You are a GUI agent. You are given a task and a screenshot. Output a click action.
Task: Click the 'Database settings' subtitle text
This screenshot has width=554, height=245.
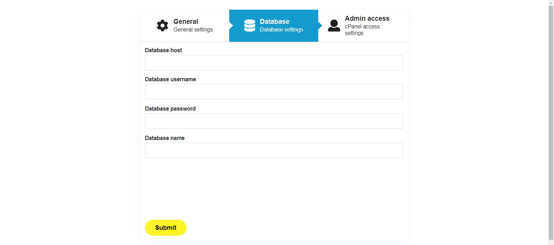(281, 30)
